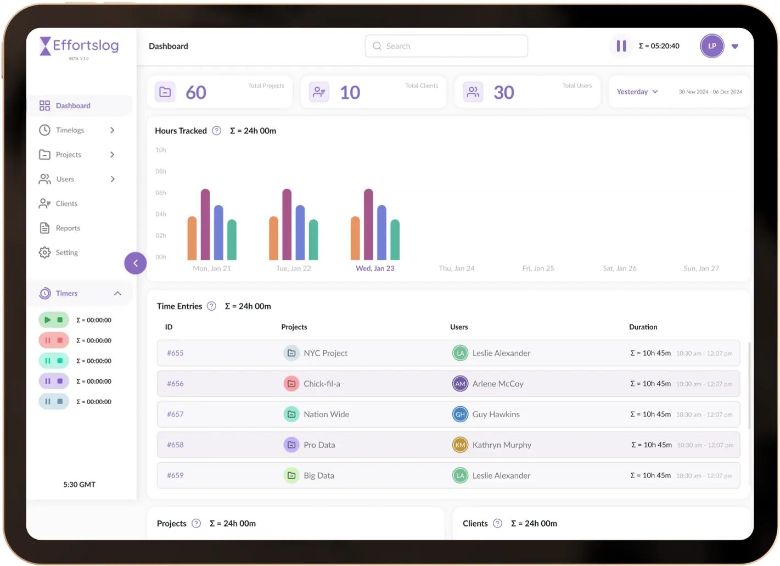Open Reports in the sidebar

[x=68, y=228]
